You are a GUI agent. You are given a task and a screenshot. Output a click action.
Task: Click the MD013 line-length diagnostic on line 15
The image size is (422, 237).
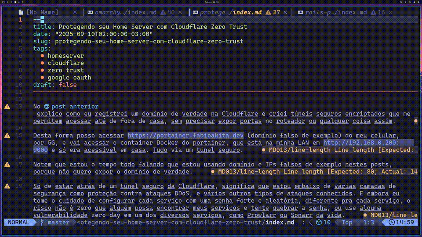pyautogui.click(x=340, y=150)
